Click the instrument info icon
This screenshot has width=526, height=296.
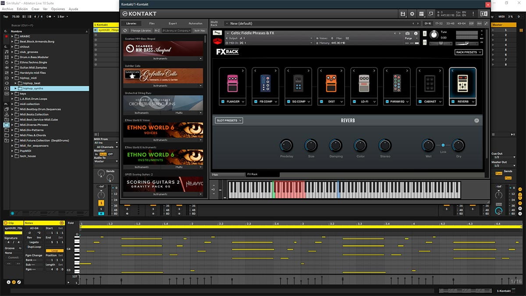pyautogui.click(x=416, y=33)
